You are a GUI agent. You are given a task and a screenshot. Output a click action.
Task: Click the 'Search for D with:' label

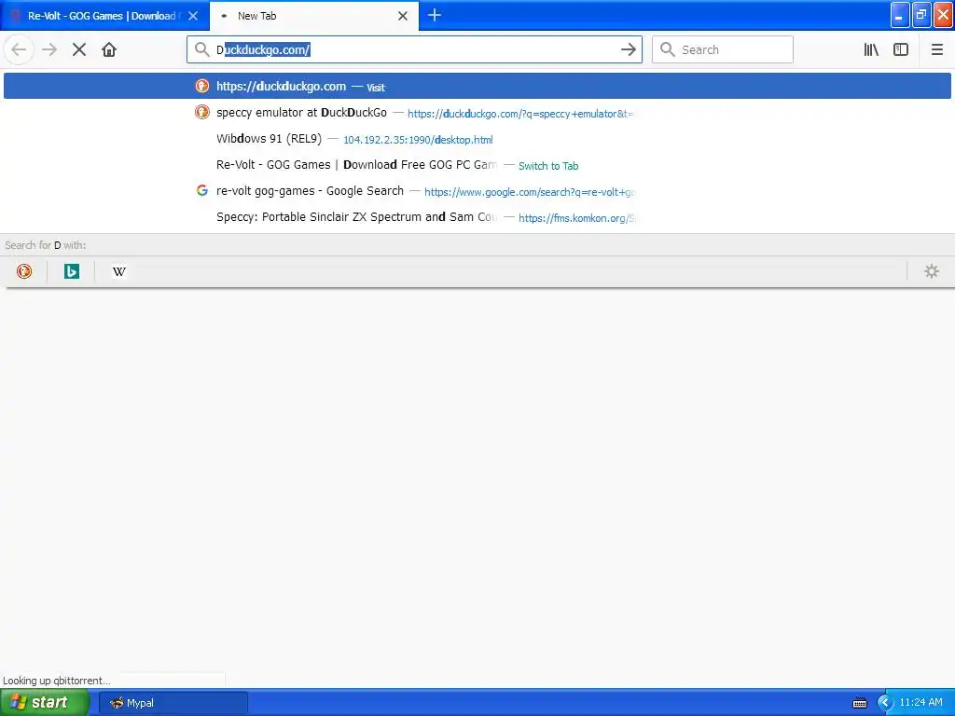pyautogui.click(x=45, y=245)
